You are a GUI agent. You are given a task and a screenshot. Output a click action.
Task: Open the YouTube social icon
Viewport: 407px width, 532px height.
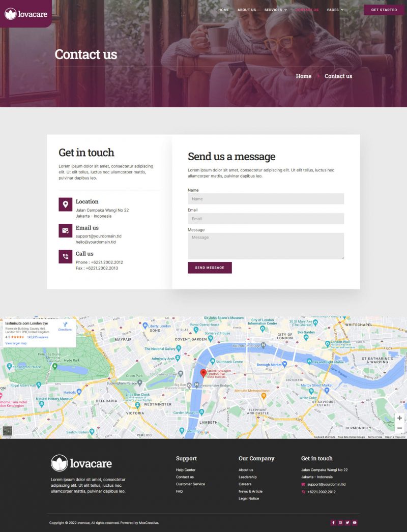click(355, 522)
